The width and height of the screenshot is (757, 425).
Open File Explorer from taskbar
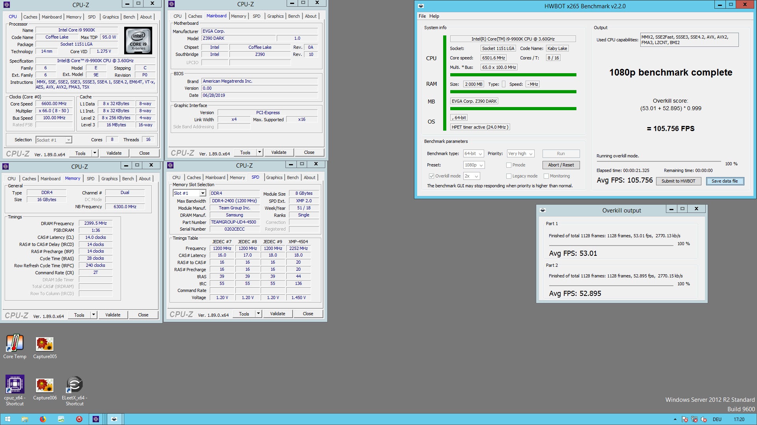(x=24, y=419)
